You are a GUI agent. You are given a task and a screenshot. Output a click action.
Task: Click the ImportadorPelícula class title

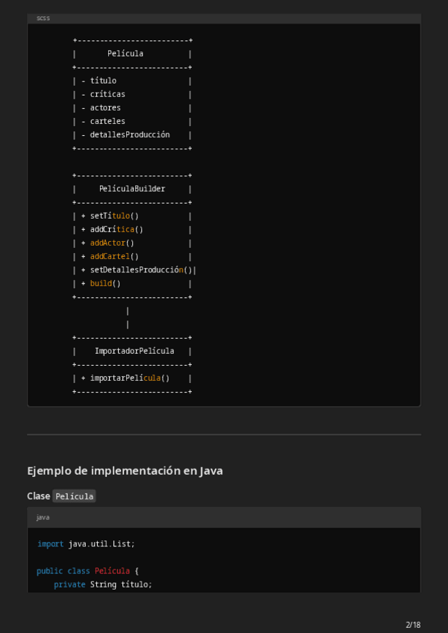[x=134, y=351]
